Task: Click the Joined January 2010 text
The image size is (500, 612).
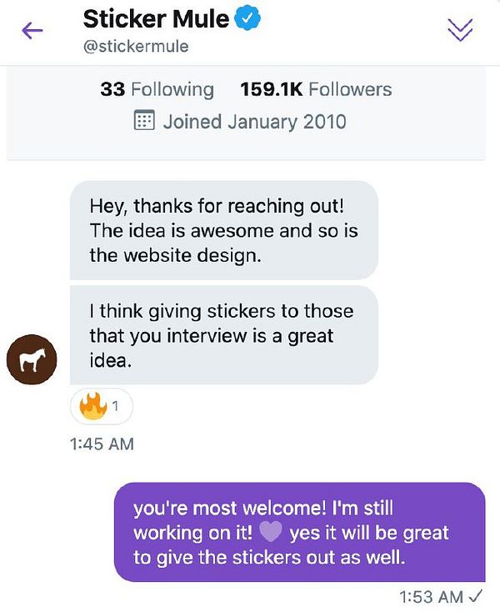Action: 254,122
